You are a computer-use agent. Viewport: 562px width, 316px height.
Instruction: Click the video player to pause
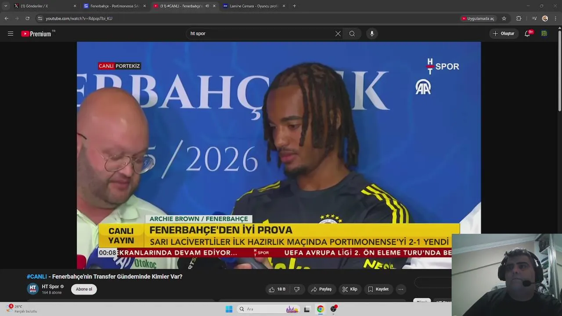[x=279, y=155]
